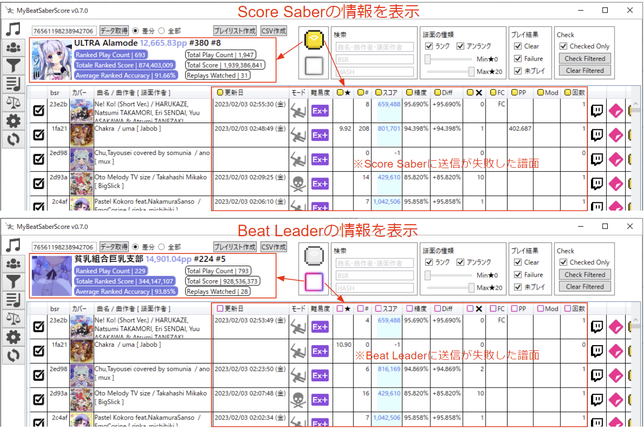Select 差分 radio button in 貧乳組合巨乳支部 window
This screenshot has width=644, height=429.
click(135, 246)
